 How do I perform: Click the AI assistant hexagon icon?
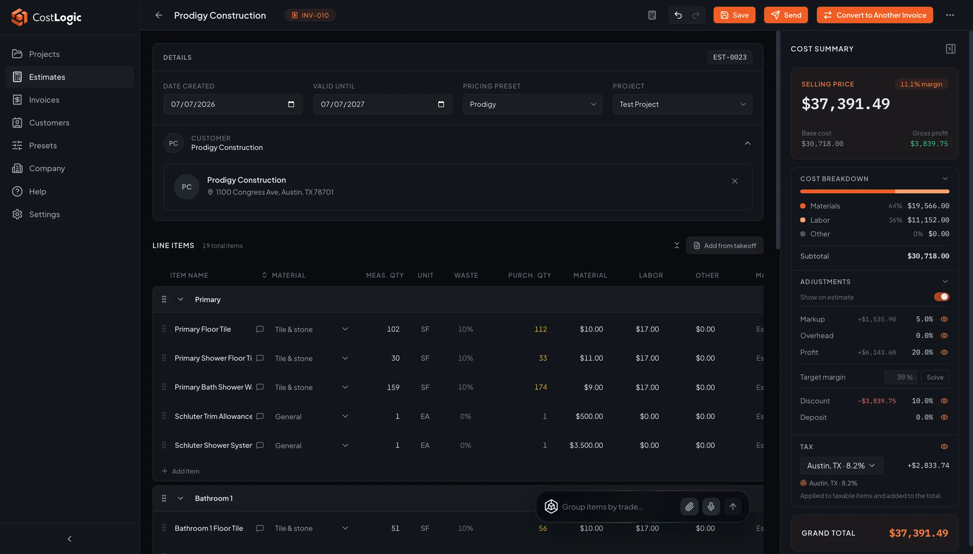[x=551, y=507]
